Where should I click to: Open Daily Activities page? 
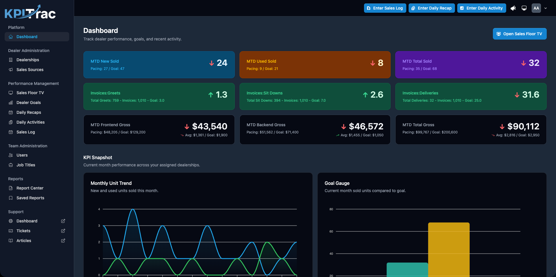click(37, 122)
